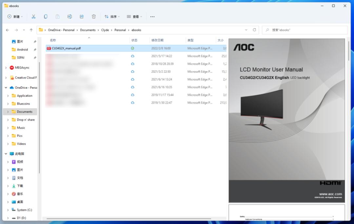Select the file dated 2021/6/14 13:24
Image resolution: width=354 pixels, height=224 pixels.
pos(136,79)
